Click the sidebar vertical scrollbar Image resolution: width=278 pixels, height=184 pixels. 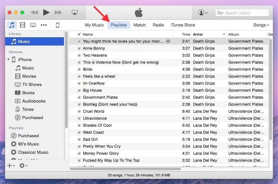[66, 80]
